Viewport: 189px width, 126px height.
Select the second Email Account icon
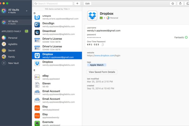coord(37,100)
